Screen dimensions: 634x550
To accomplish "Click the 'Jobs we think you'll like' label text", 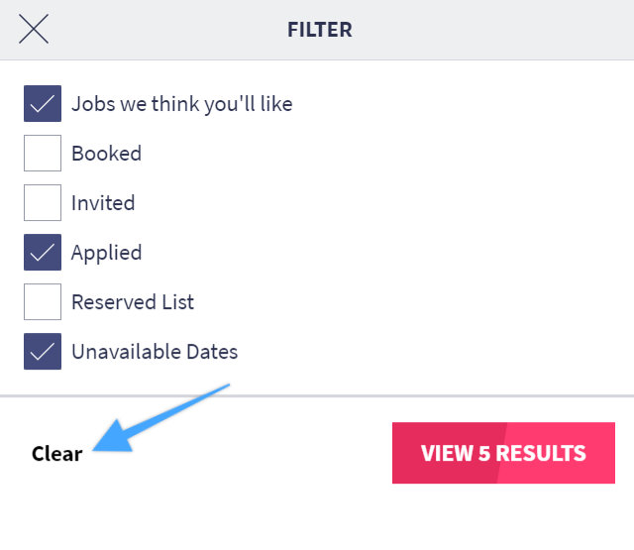I will click(181, 104).
